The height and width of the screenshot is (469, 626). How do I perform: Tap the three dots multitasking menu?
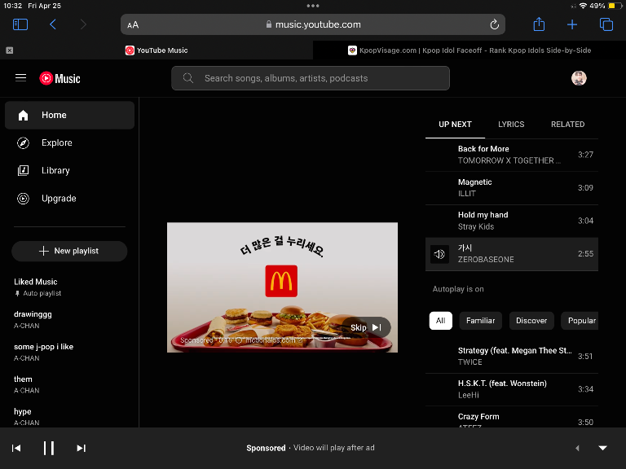click(x=313, y=6)
